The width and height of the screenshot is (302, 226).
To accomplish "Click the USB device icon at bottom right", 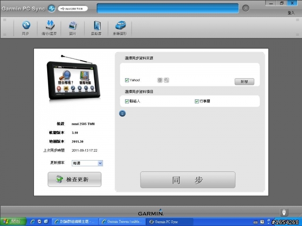I will coord(284,212).
